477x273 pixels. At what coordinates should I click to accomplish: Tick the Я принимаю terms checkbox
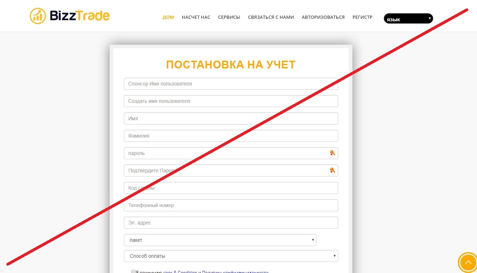tap(133, 272)
